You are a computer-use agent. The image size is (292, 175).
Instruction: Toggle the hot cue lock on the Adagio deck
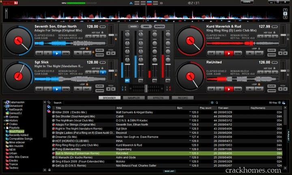click(102, 32)
